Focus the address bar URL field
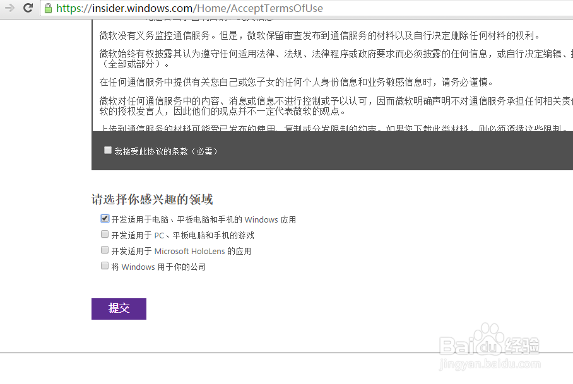The width and height of the screenshot is (573, 384). (307, 8)
